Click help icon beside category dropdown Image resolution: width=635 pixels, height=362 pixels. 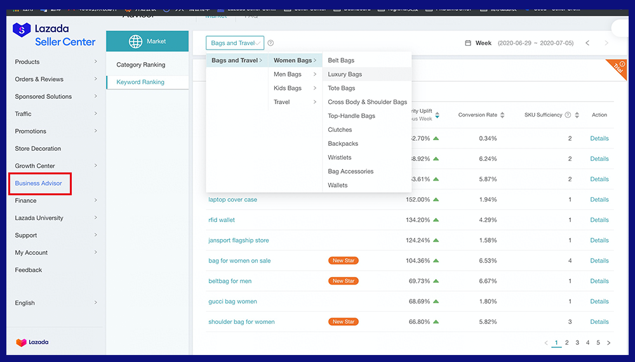(271, 43)
